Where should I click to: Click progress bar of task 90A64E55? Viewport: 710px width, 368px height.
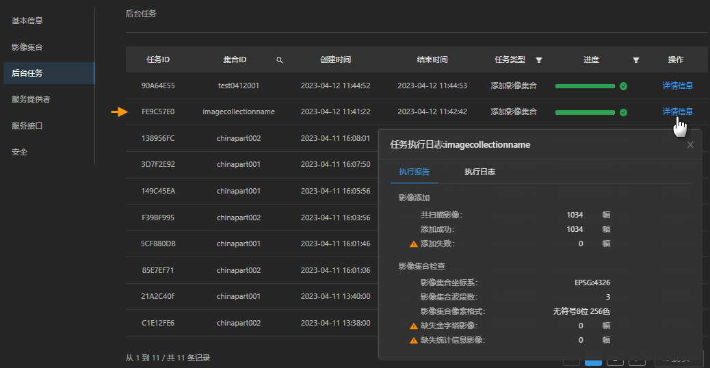585,86
